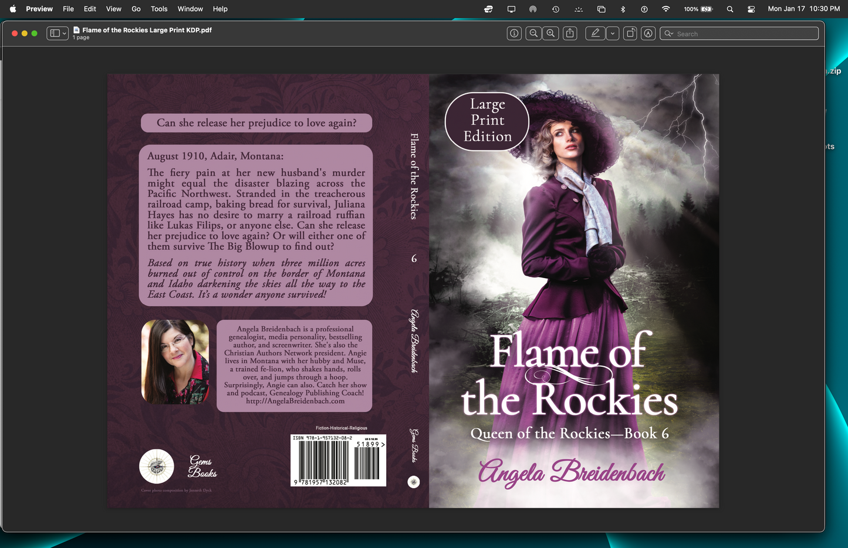
Task: Click the Flame of the Rockies cover title
Action: 569,376
